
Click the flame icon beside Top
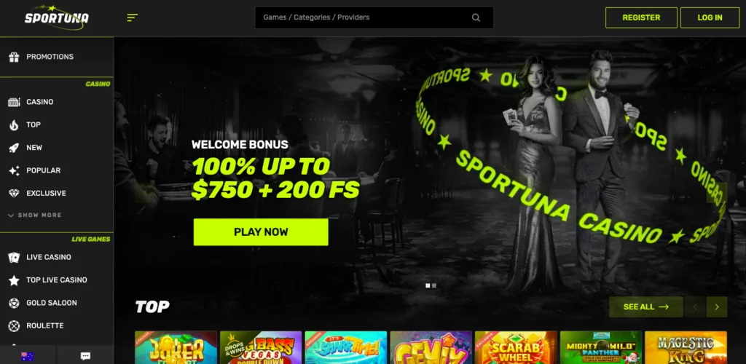click(14, 125)
